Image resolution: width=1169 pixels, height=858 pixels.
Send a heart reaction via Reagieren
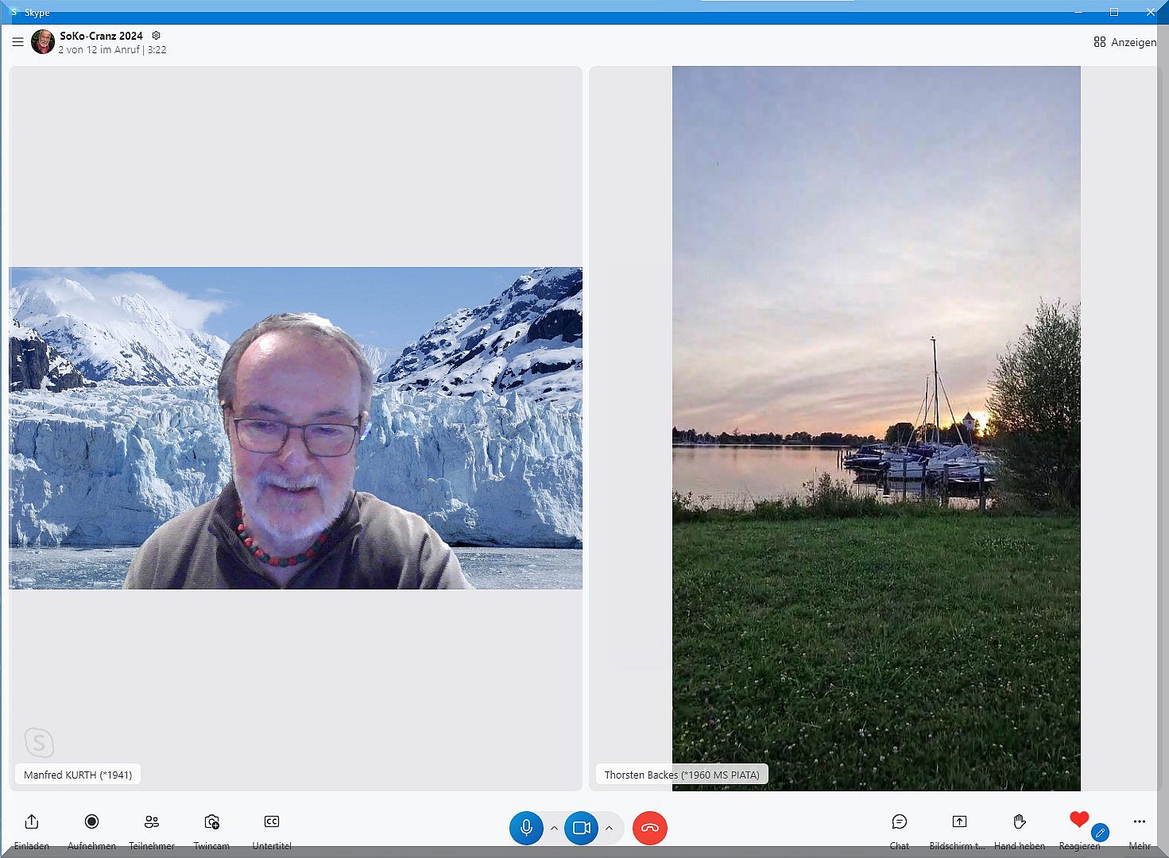pos(1078,820)
